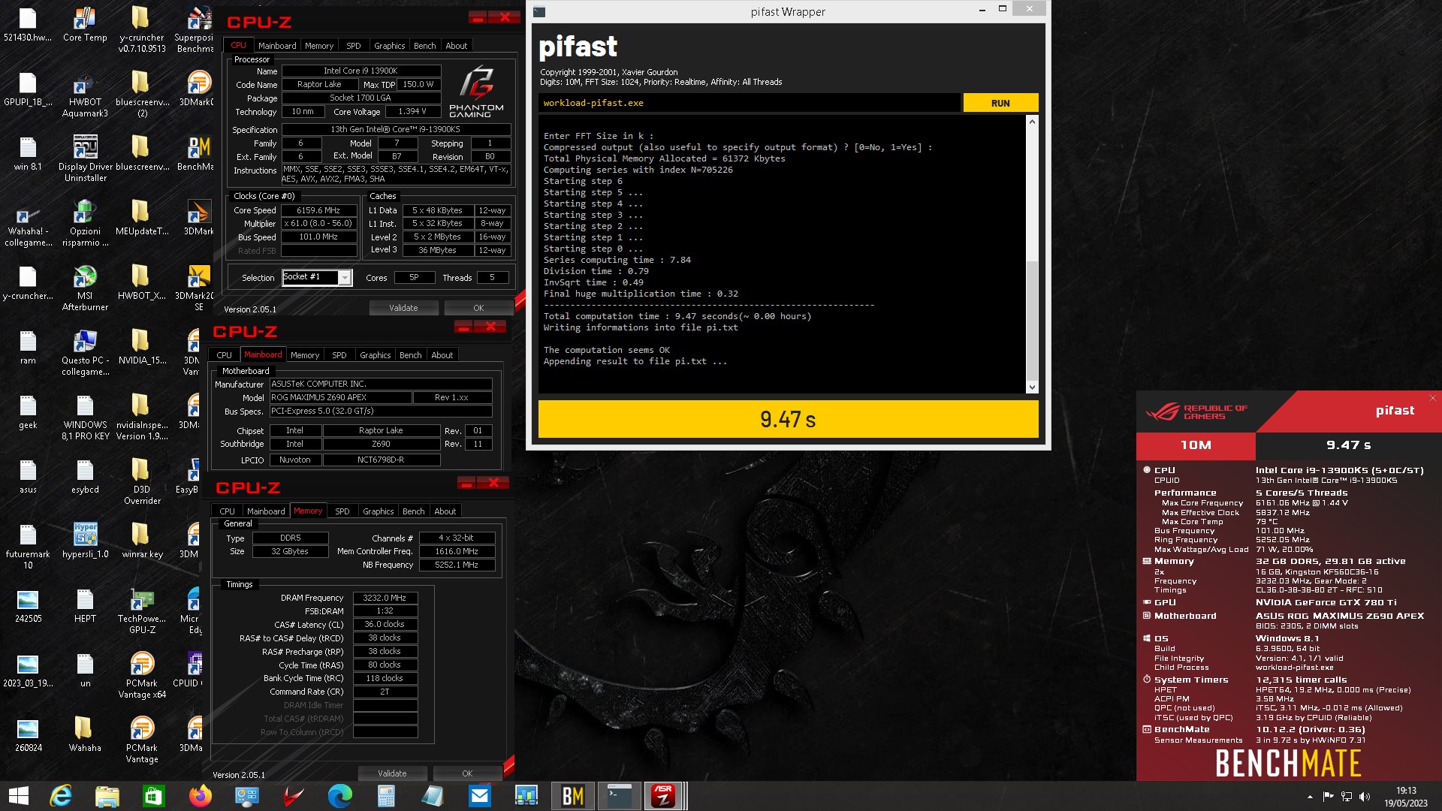Click the 10M label in BenchMate panel
The image size is (1442, 811).
coord(1196,445)
